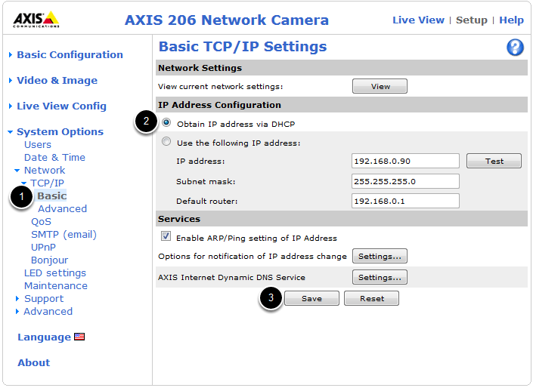This screenshot has height=388, width=533.
Task: Open Maintenance page
Action: tap(56, 286)
